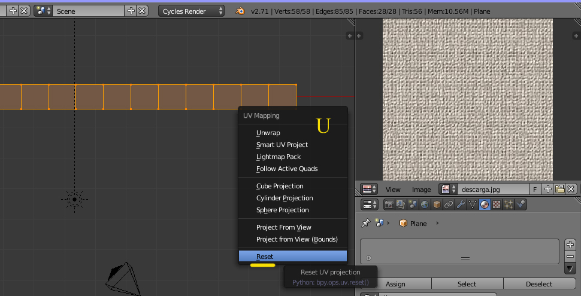
Task: Unlink the descarga.jpg image
Action: 571,189
